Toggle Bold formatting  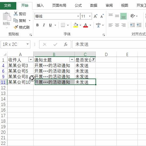tap(37, 25)
